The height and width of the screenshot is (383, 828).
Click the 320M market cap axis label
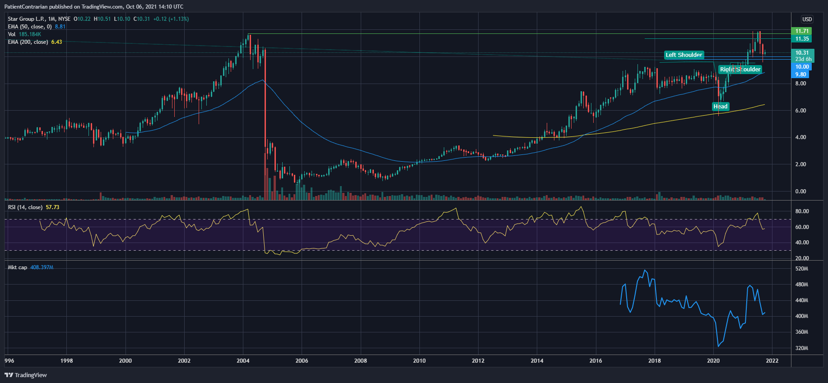click(x=802, y=348)
